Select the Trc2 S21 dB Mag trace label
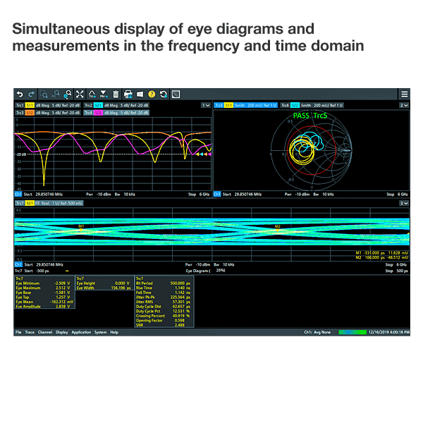This screenshot has width=423, height=423. 116,105
